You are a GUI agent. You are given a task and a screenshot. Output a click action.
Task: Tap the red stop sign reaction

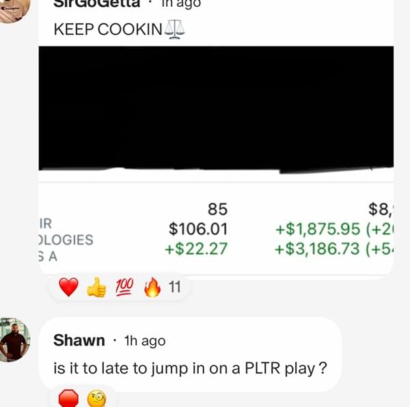(x=68, y=399)
